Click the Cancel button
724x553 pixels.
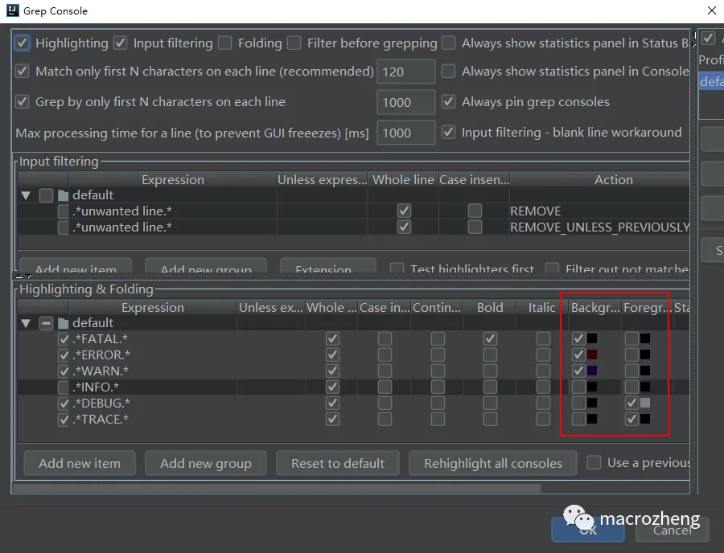pos(672,530)
